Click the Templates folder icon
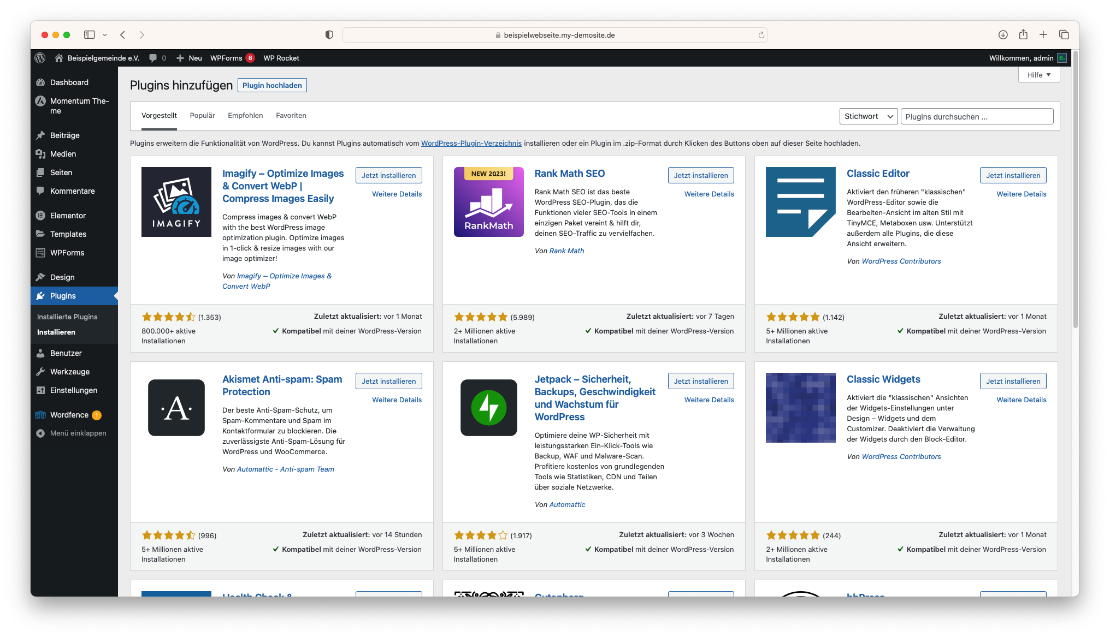 point(40,234)
